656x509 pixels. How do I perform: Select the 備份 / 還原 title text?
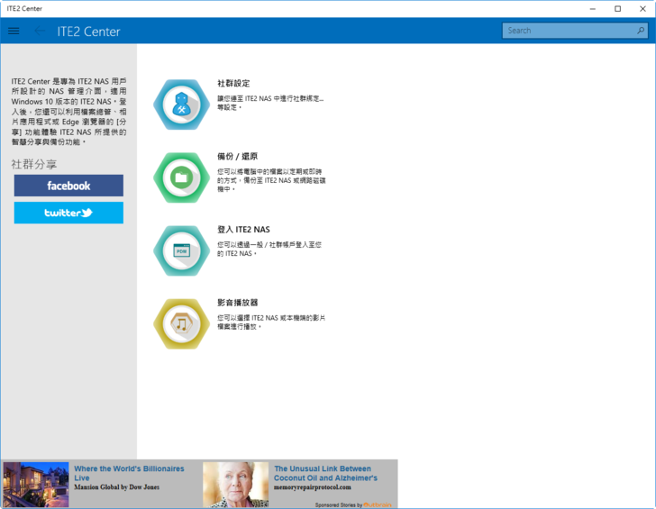[238, 156]
